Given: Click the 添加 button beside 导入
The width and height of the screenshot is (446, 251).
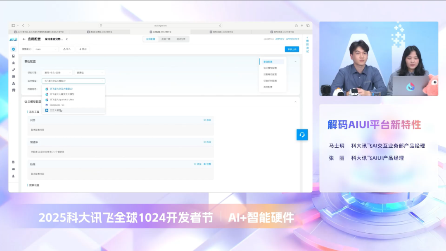Looking at the screenshot, I should pos(83,49).
